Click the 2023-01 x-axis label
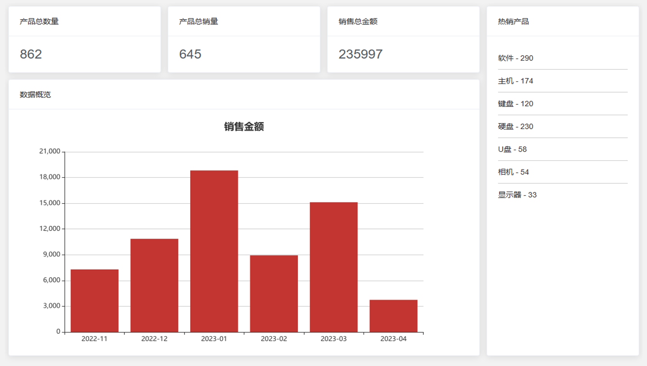This screenshot has width=647, height=366. [x=214, y=339]
